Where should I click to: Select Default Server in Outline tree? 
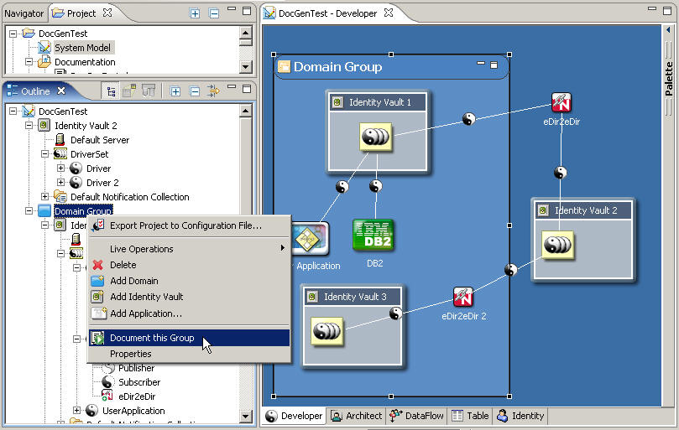(x=100, y=140)
